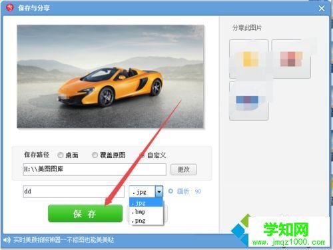Open 画质 quality setting link

[x=183, y=191]
